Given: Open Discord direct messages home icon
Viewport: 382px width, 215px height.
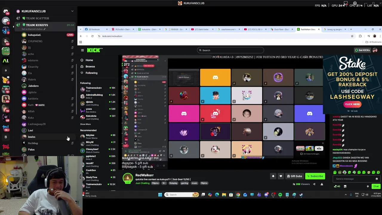Looking at the screenshot, I should coord(6,11).
